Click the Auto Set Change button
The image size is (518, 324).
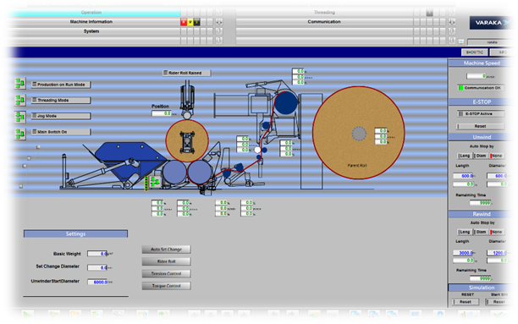pyautogui.click(x=166, y=250)
